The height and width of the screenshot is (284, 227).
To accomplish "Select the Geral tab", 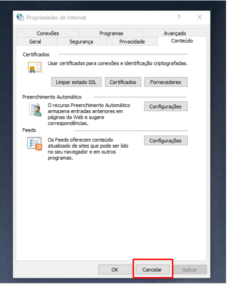I will click(x=35, y=41).
